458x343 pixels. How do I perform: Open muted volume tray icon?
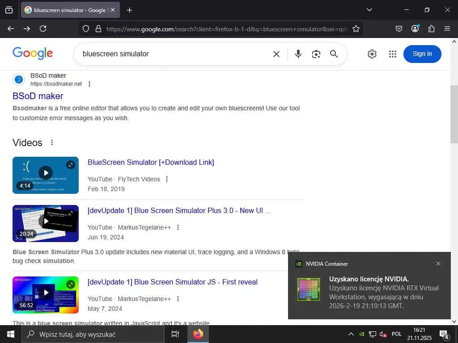tap(383, 334)
